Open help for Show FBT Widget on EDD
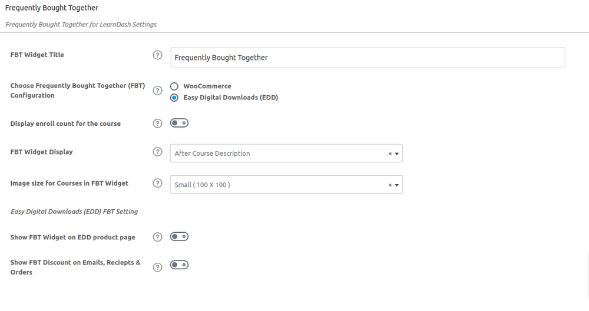Screen dimensions: 589x311 (157, 237)
